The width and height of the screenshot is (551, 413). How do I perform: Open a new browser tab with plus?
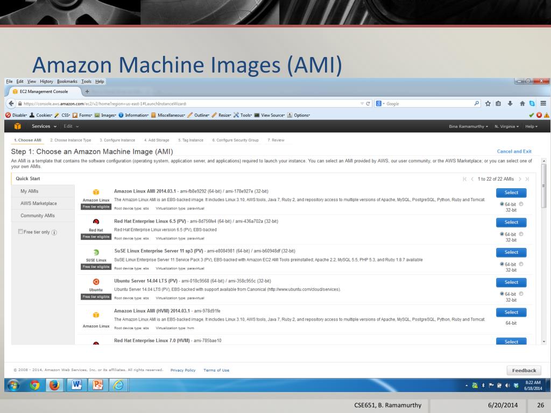click(x=87, y=91)
